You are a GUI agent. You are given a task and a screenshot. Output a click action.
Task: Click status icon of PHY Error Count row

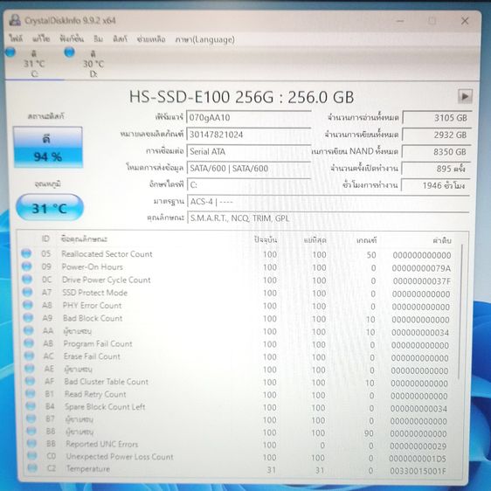click(28, 305)
